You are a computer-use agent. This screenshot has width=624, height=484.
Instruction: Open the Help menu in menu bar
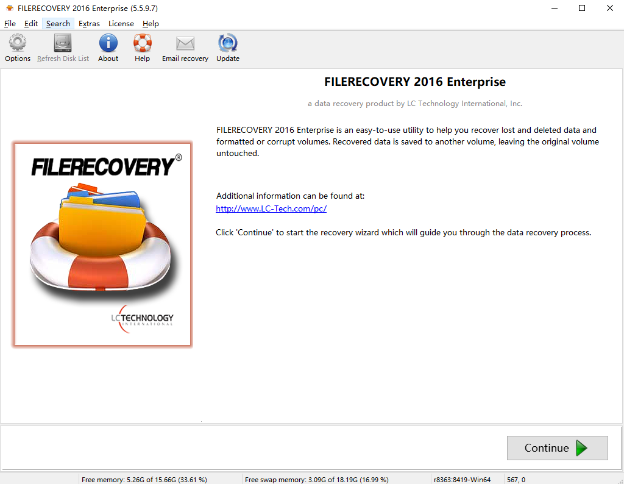click(x=151, y=24)
